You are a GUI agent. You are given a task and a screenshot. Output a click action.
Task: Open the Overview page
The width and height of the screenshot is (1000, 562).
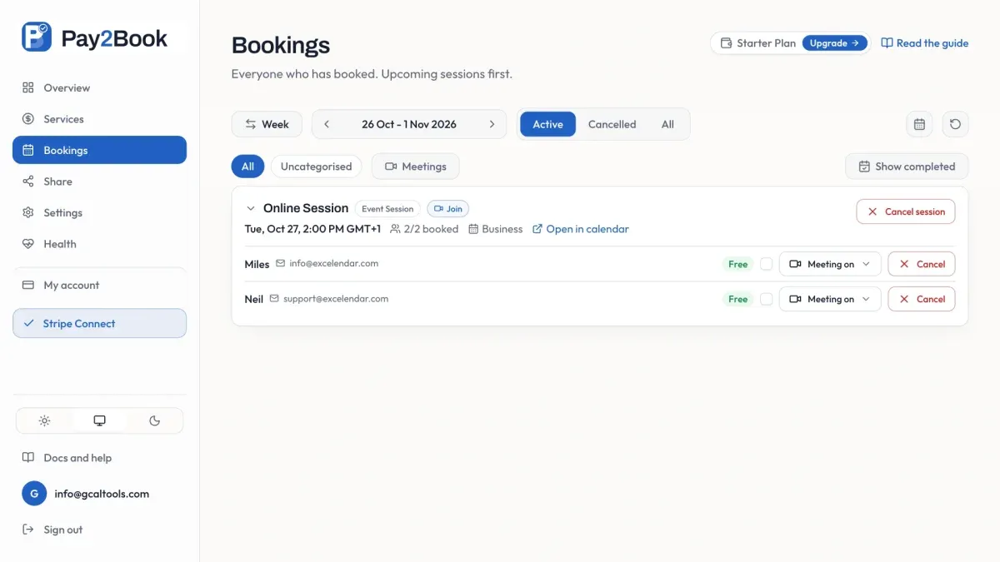tap(99, 87)
